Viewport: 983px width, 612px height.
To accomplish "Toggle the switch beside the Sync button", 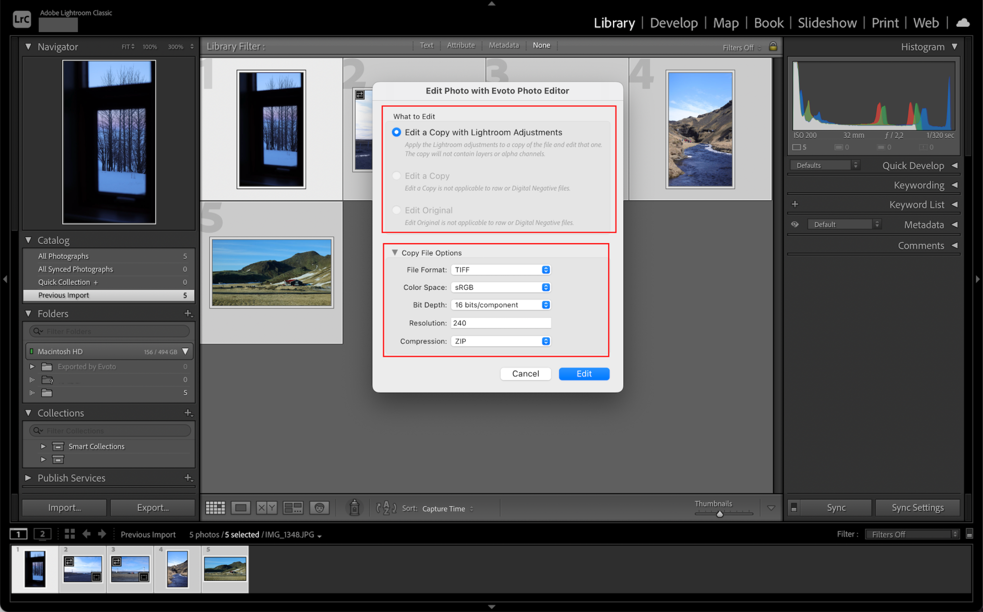I will [794, 507].
